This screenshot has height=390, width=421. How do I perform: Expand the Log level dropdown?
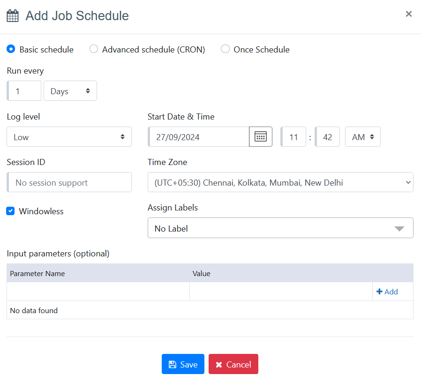tap(69, 137)
